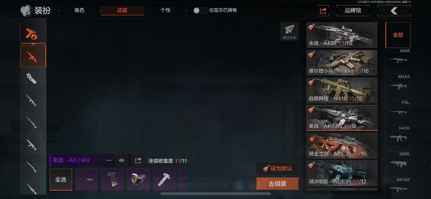Click the back arrow button
Image resolution: width=431 pixels, height=199 pixels.
click(394, 11)
